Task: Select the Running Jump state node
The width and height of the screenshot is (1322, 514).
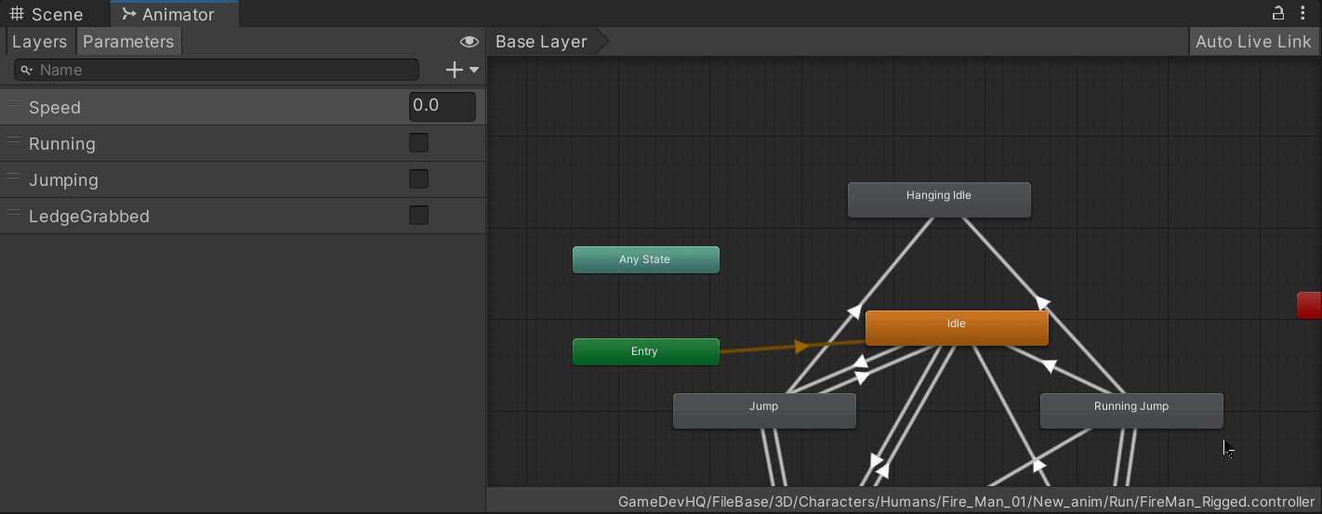Action: tap(1131, 411)
